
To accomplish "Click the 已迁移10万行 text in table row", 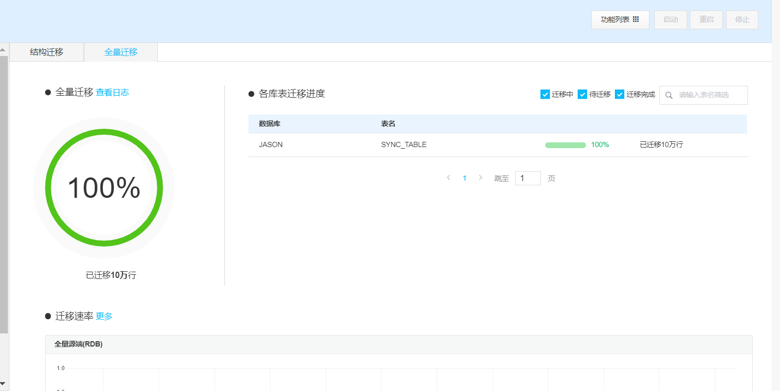I will coord(662,145).
